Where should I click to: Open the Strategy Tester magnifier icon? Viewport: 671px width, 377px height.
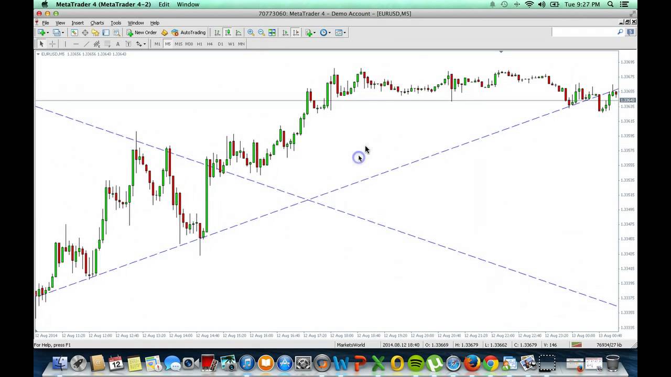point(116,32)
